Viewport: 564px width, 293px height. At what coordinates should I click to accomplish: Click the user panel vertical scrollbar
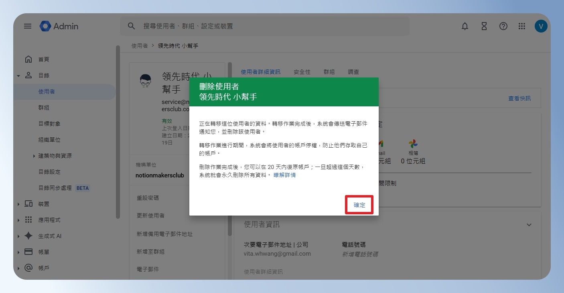point(229,149)
